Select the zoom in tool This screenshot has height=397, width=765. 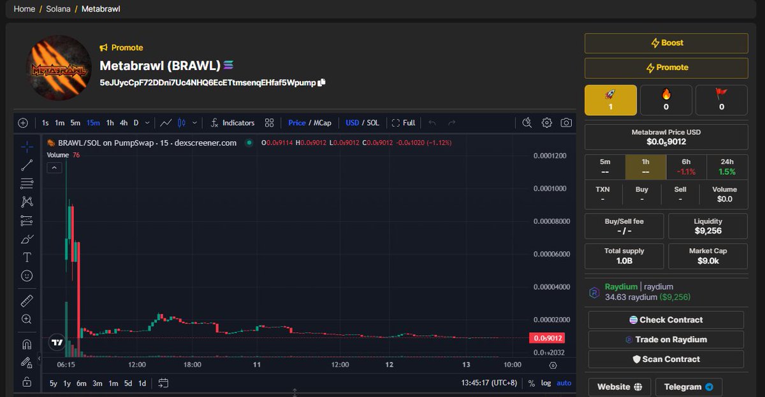pyautogui.click(x=27, y=319)
